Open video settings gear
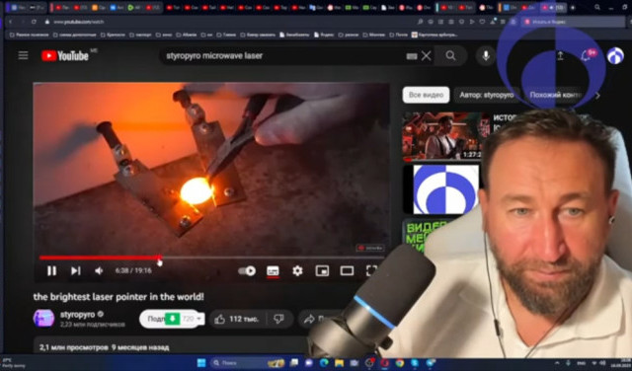The width and height of the screenshot is (632, 371). pos(297,270)
